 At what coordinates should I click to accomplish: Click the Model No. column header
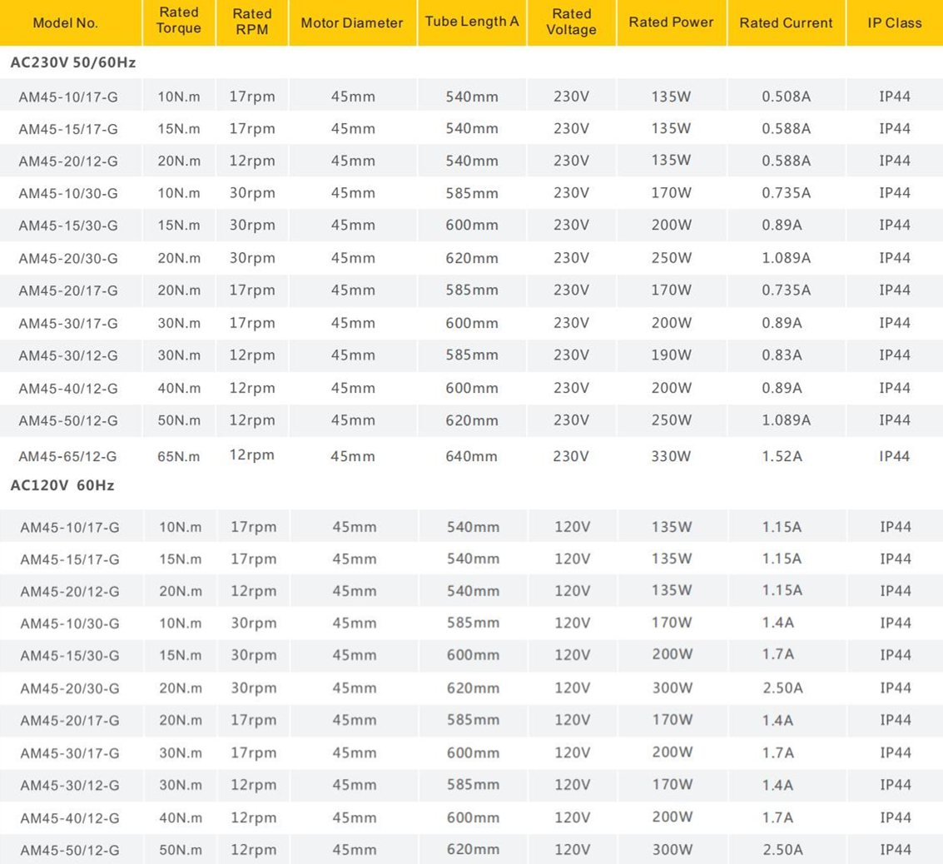(66, 22)
